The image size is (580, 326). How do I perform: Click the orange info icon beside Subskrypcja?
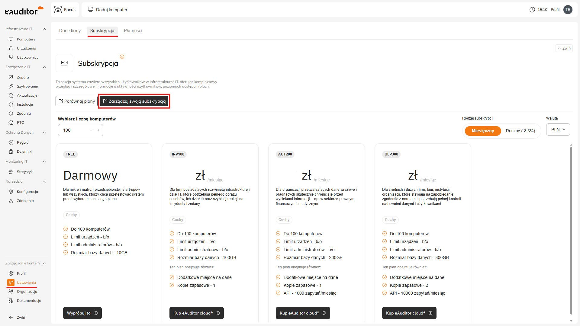(x=122, y=57)
